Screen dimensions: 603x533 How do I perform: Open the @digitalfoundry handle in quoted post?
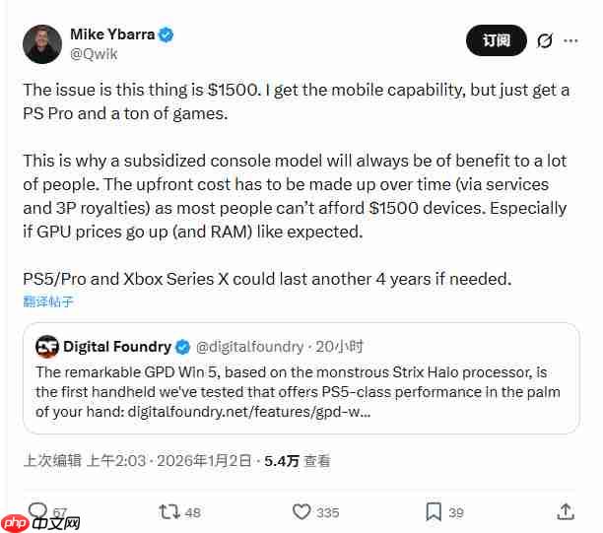(250, 347)
